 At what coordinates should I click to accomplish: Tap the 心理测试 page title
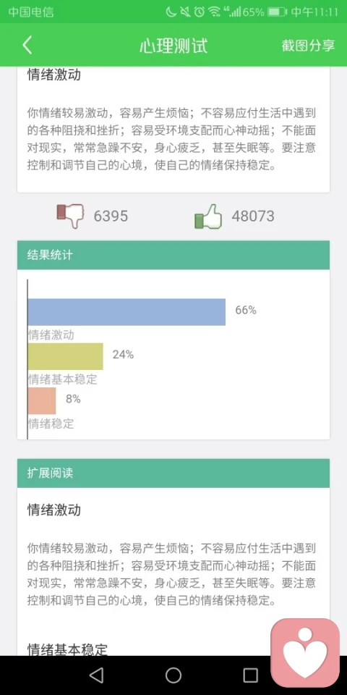tap(173, 46)
